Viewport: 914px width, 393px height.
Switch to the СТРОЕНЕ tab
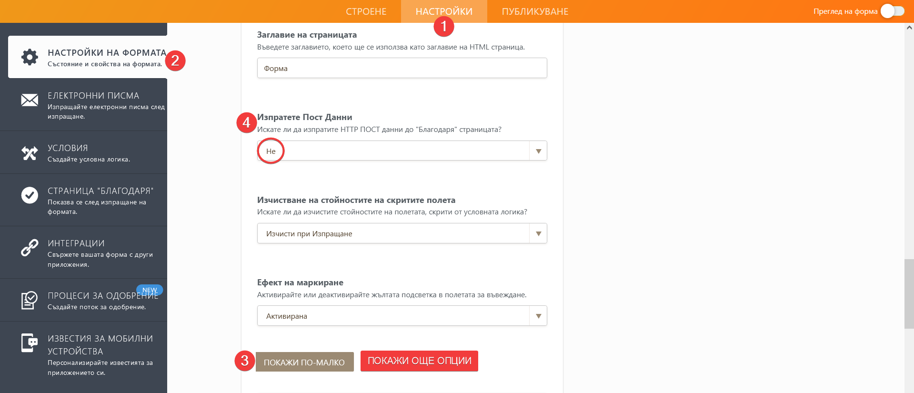click(x=366, y=11)
